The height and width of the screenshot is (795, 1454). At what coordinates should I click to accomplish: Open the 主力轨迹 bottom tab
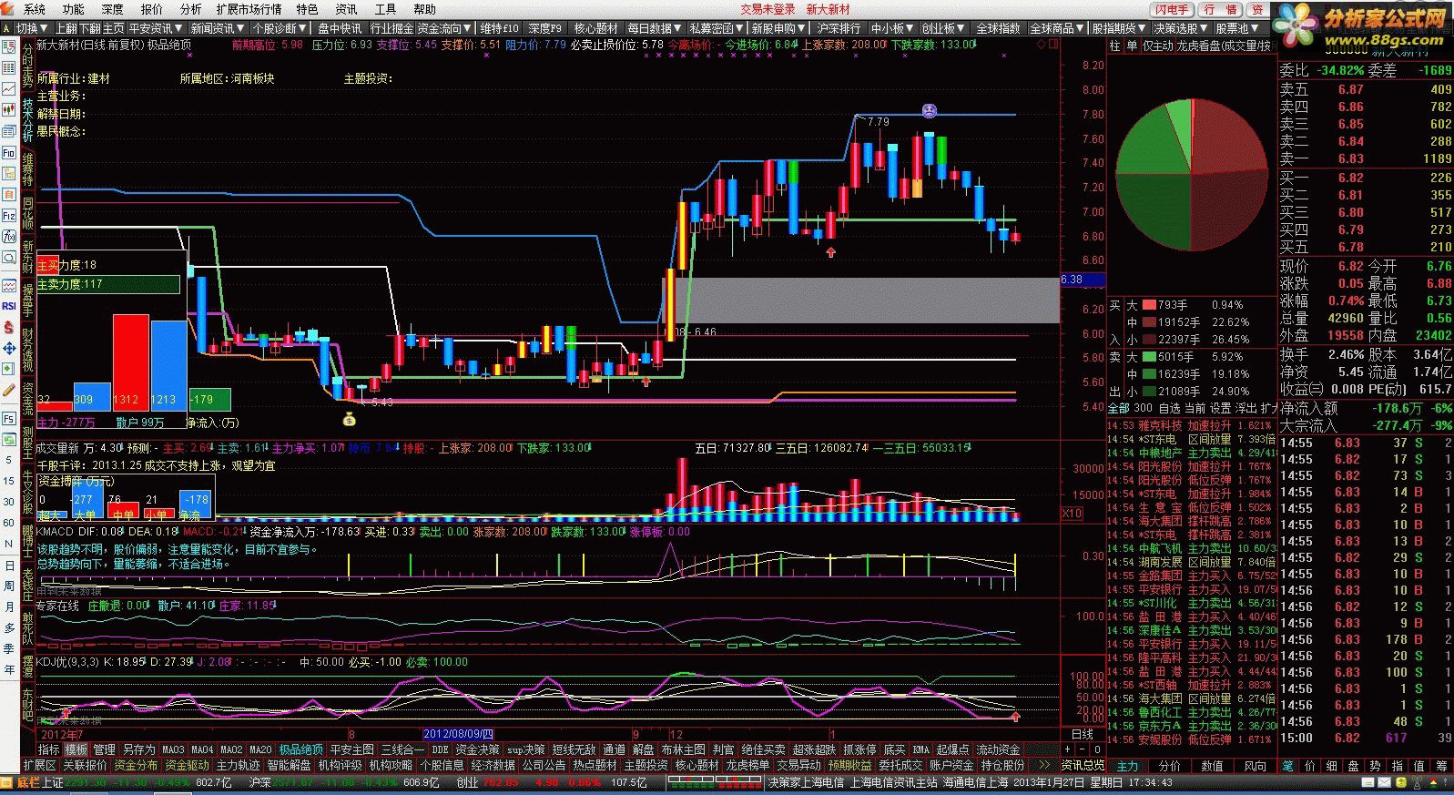[x=239, y=765]
